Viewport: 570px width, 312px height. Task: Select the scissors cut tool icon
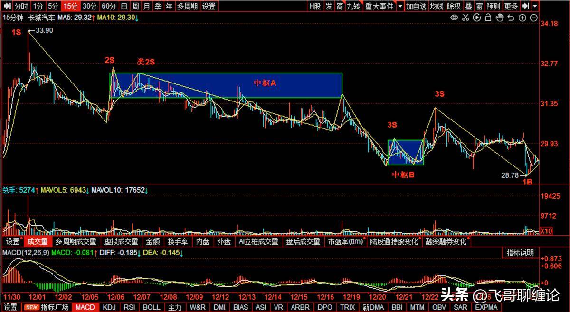tap(465, 18)
